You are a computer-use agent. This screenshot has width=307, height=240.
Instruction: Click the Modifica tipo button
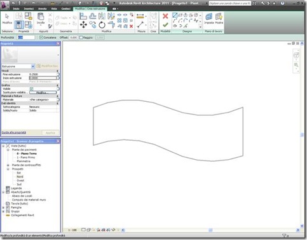click(x=47, y=66)
